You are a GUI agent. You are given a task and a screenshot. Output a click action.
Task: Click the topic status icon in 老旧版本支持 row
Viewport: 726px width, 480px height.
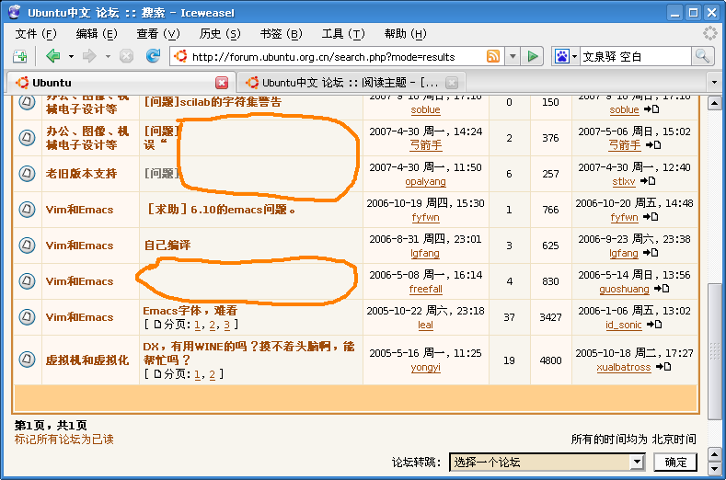[27, 174]
